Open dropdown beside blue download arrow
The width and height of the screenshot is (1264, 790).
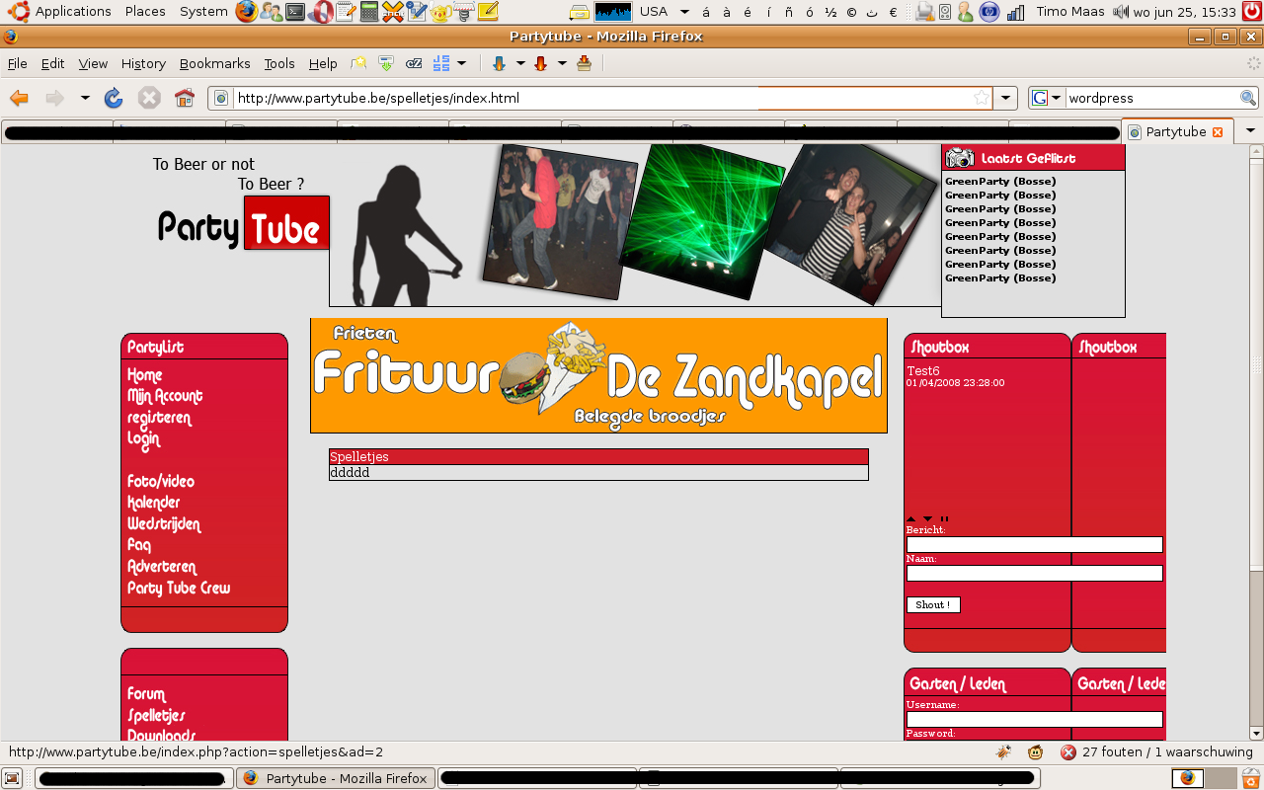tap(520, 64)
